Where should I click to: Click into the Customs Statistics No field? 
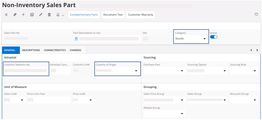tap(26, 71)
